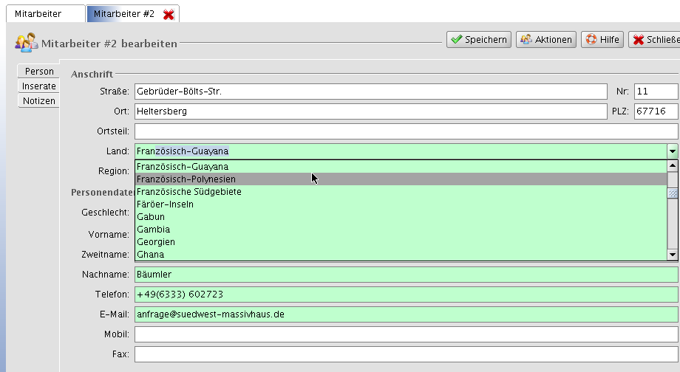Open the Notizen side tab

39,101
